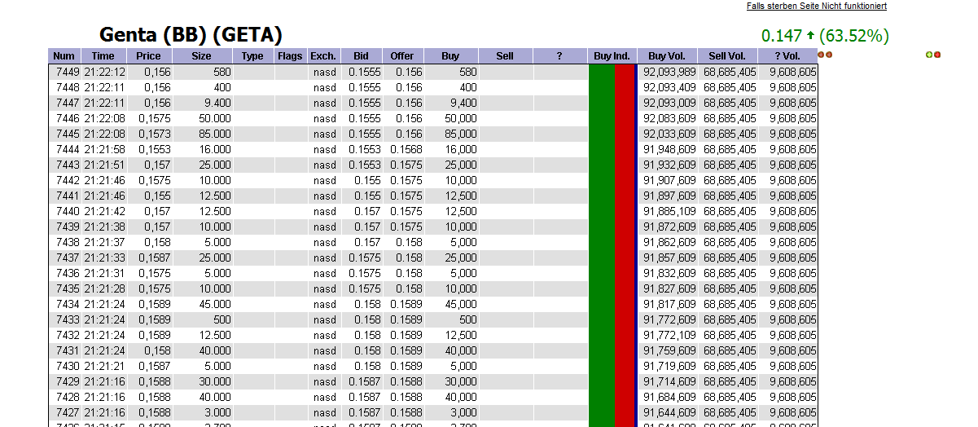978x427 pixels.
Task: Click the Buy Vol. value 91,644,609
Action: pyautogui.click(x=669, y=412)
